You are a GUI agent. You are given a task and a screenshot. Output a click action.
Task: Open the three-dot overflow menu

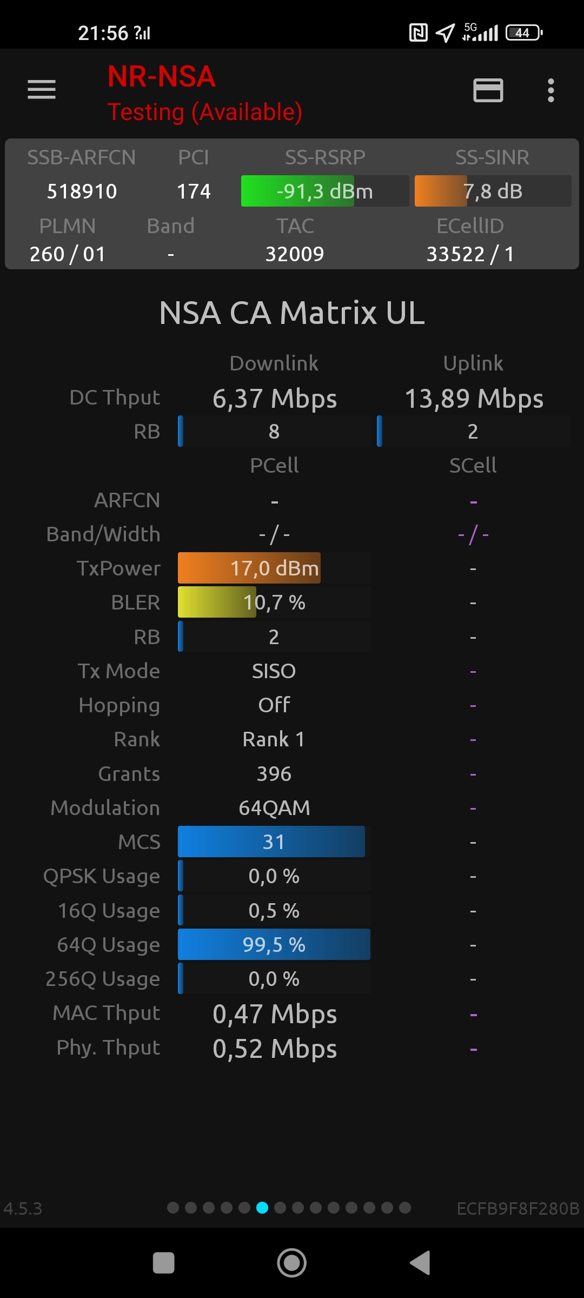[x=550, y=90]
